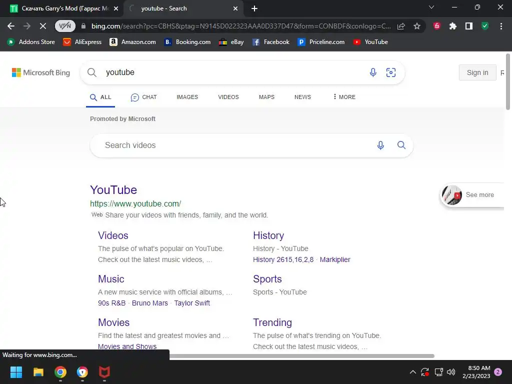Switch to the MAPS tab
The image size is (512, 384).
pyautogui.click(x=266, y=97)
